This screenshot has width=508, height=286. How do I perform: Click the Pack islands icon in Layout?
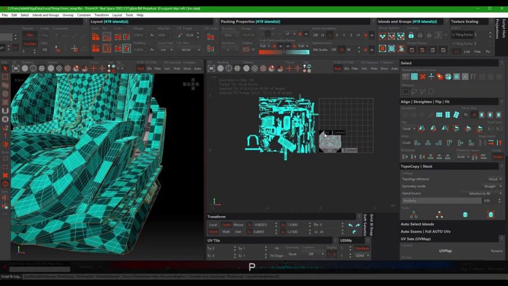coord(95,37)
